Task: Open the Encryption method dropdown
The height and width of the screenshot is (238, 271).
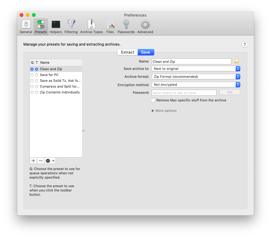Action: [196, 85]
